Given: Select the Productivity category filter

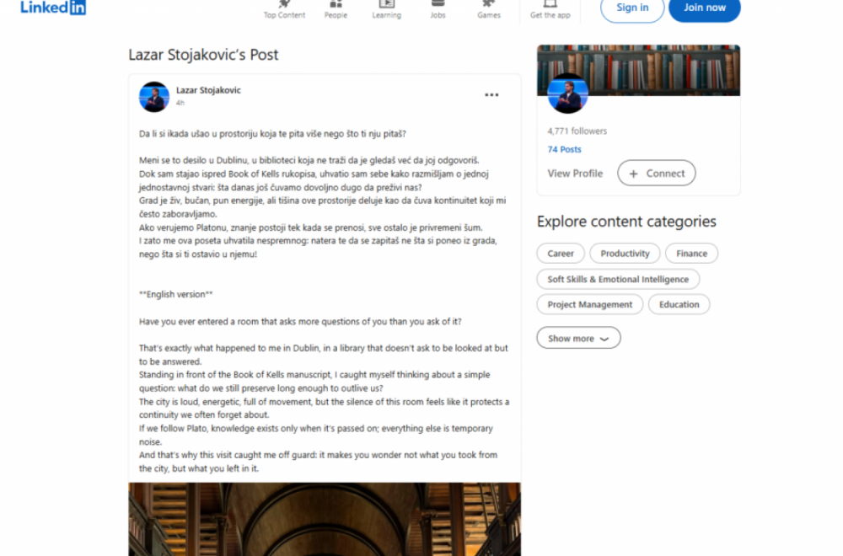Looking at the screenshot, I should (x=625, y=253).
